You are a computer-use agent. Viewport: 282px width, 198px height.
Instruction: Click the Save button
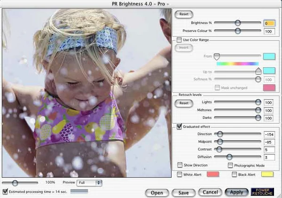tap(183, 193)
